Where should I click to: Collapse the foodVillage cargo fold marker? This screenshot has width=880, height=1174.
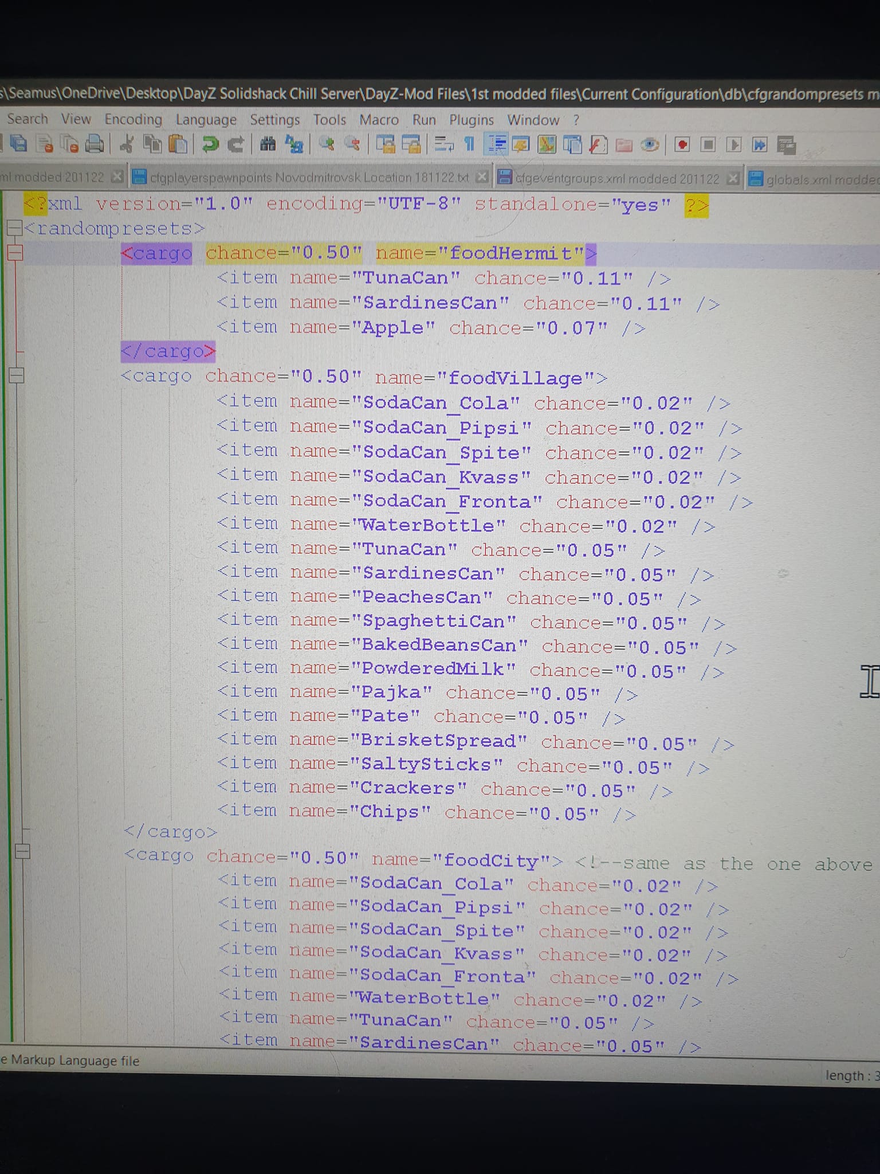click(17, 375)
